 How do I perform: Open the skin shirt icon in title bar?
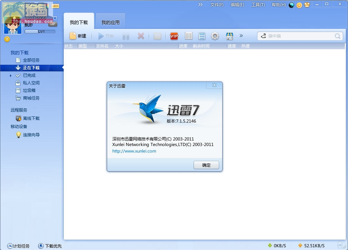[x=307, y=5]
